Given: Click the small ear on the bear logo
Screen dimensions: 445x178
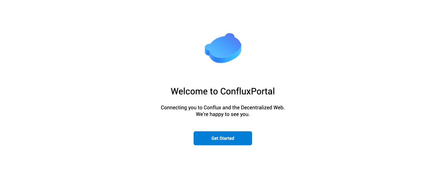Looking at the screenshot, I should click(229, 35).
